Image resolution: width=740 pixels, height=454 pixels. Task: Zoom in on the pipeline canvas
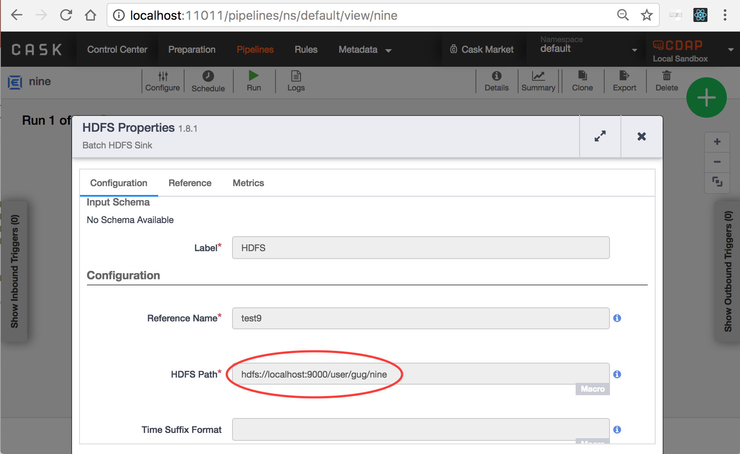pyautogui.click(x=717, y=142)
